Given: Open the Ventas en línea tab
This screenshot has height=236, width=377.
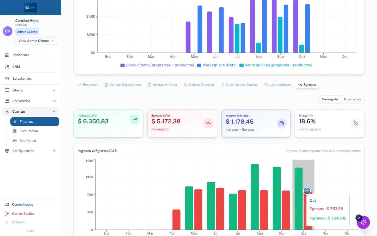Looking at the screenshot, I should point(162,85).
